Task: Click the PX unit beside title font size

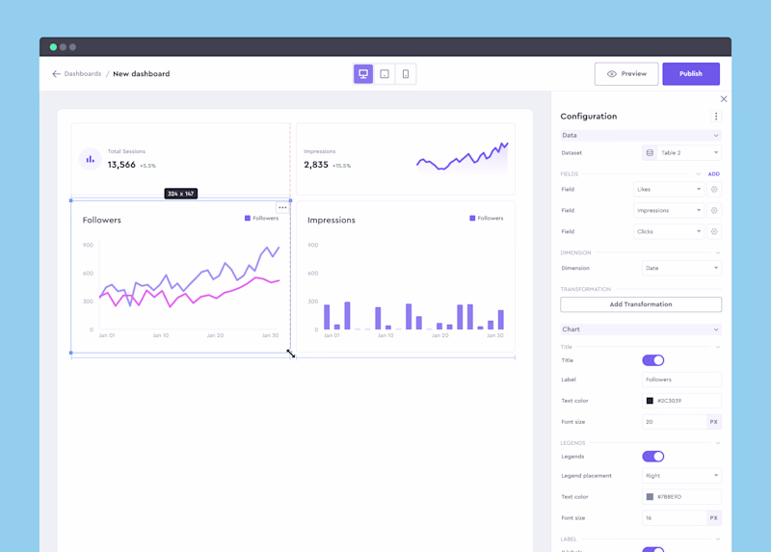Action: coord(714,422)
